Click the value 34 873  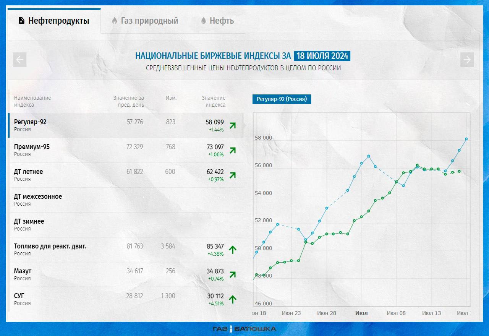215,271
